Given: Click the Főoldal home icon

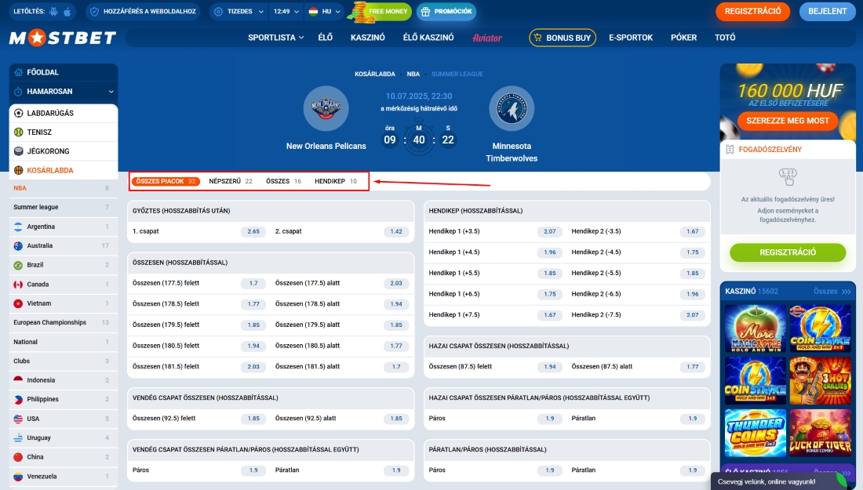Looking at the screenshot, I should [18, 72].
